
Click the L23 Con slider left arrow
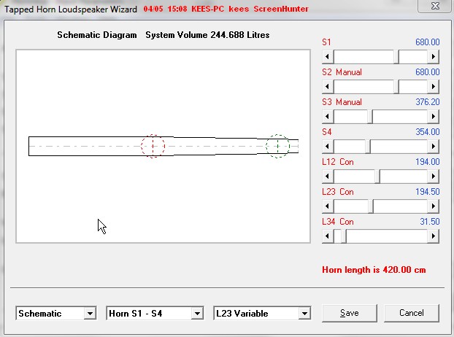coord(328,206)
